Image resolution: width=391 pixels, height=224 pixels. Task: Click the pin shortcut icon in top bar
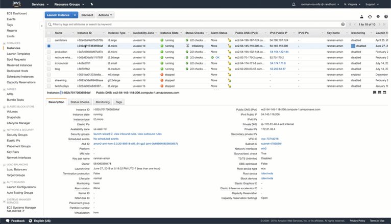92,4
